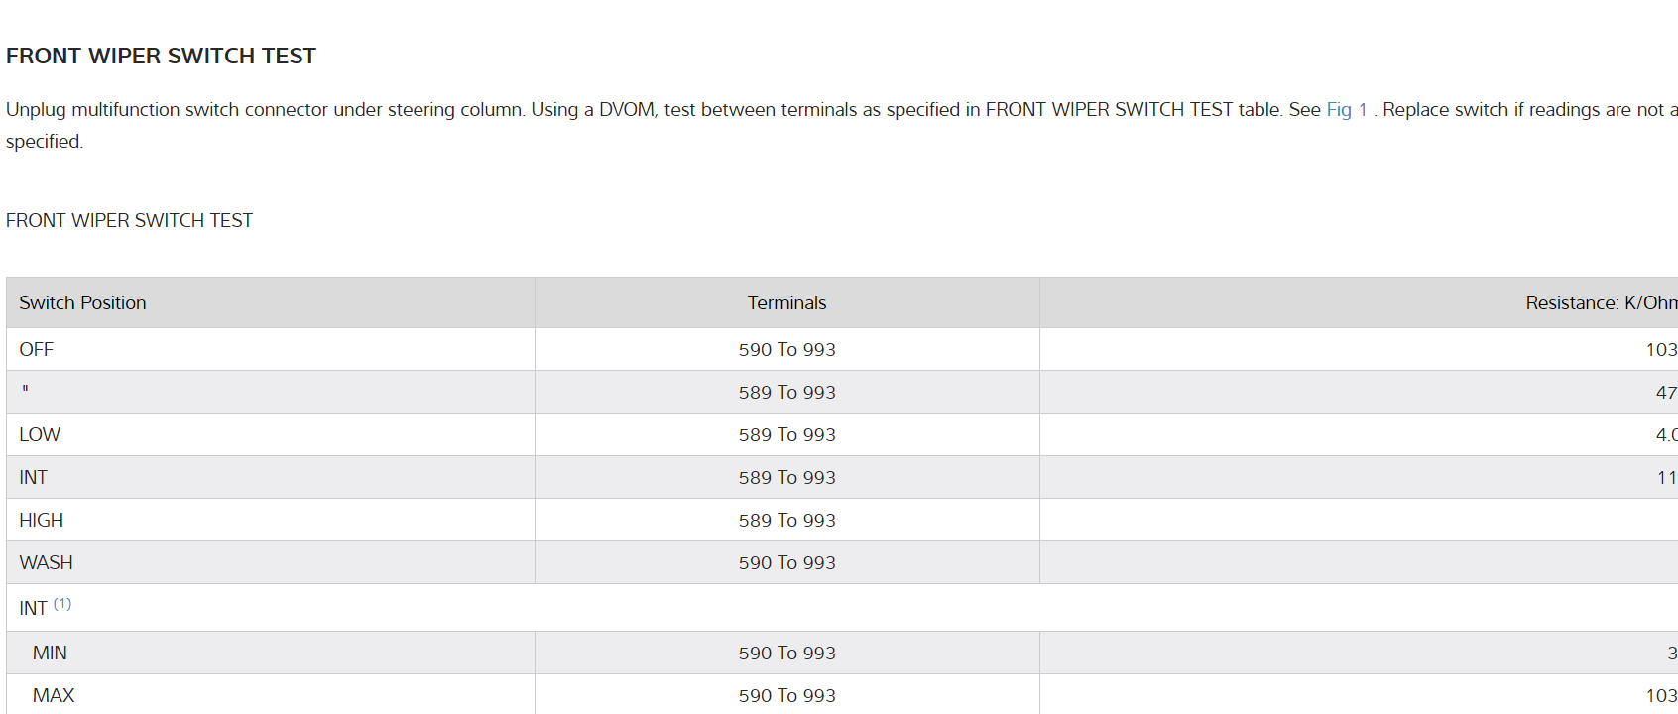Select the terminals value in the MAX row
The image size is (1678, 714).
(786, 696)
